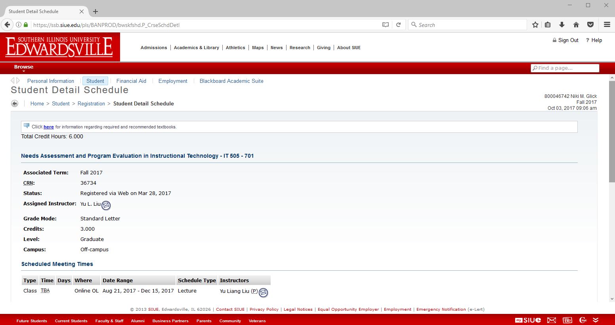
Task: Click the Sign Out link
Action: pos(568,40)
